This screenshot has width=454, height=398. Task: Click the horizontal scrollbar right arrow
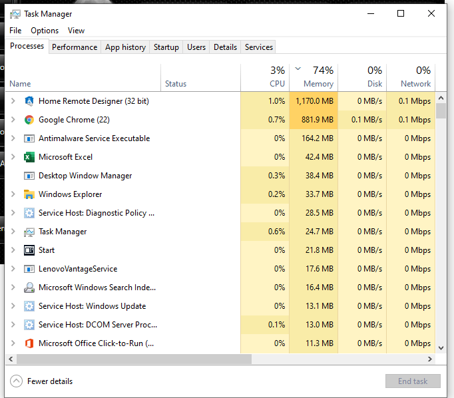(x=430, y=359)
